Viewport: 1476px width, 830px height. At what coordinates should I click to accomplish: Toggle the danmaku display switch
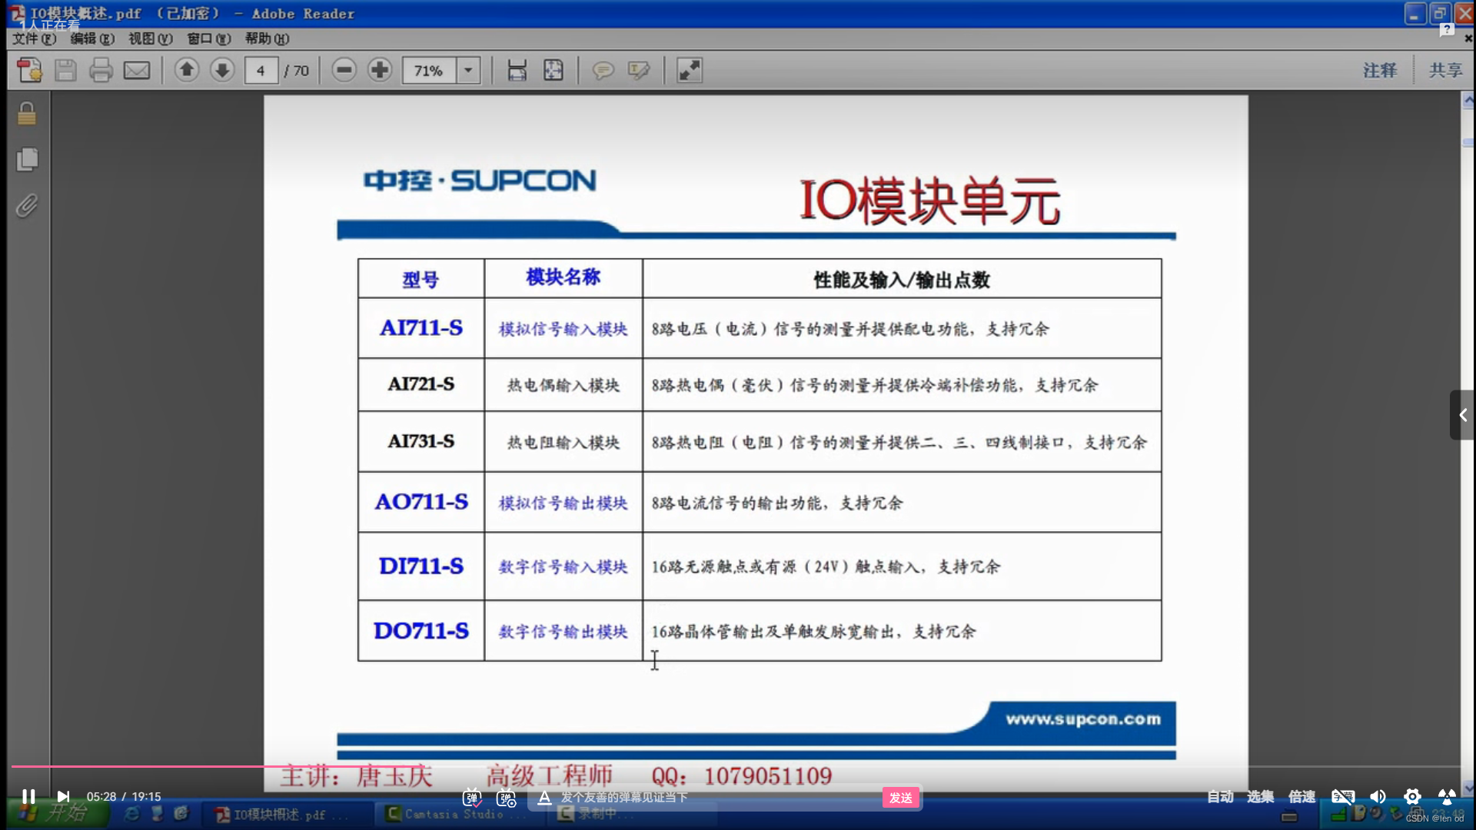[472, 798]
